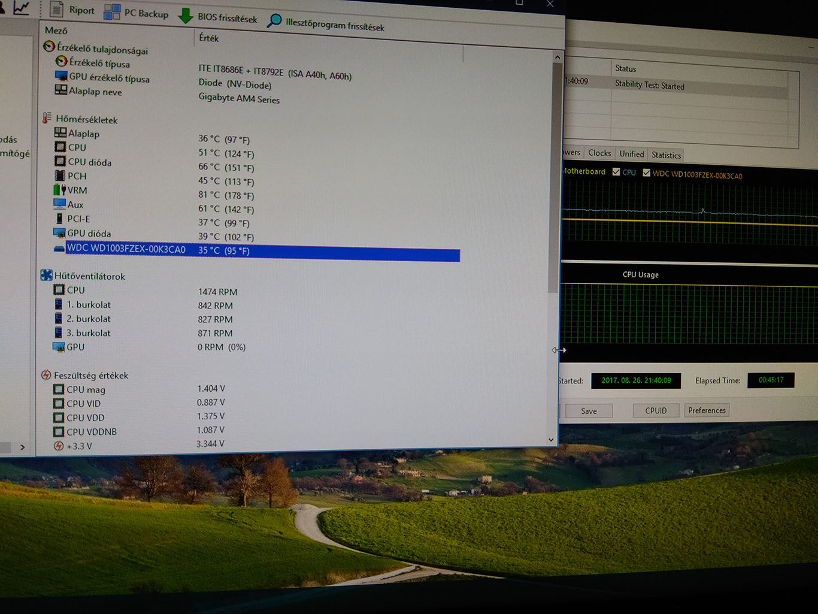This screenshot has height=614, width=818.
Task: Switch to the Unified tab
Action: click(631, 154)
